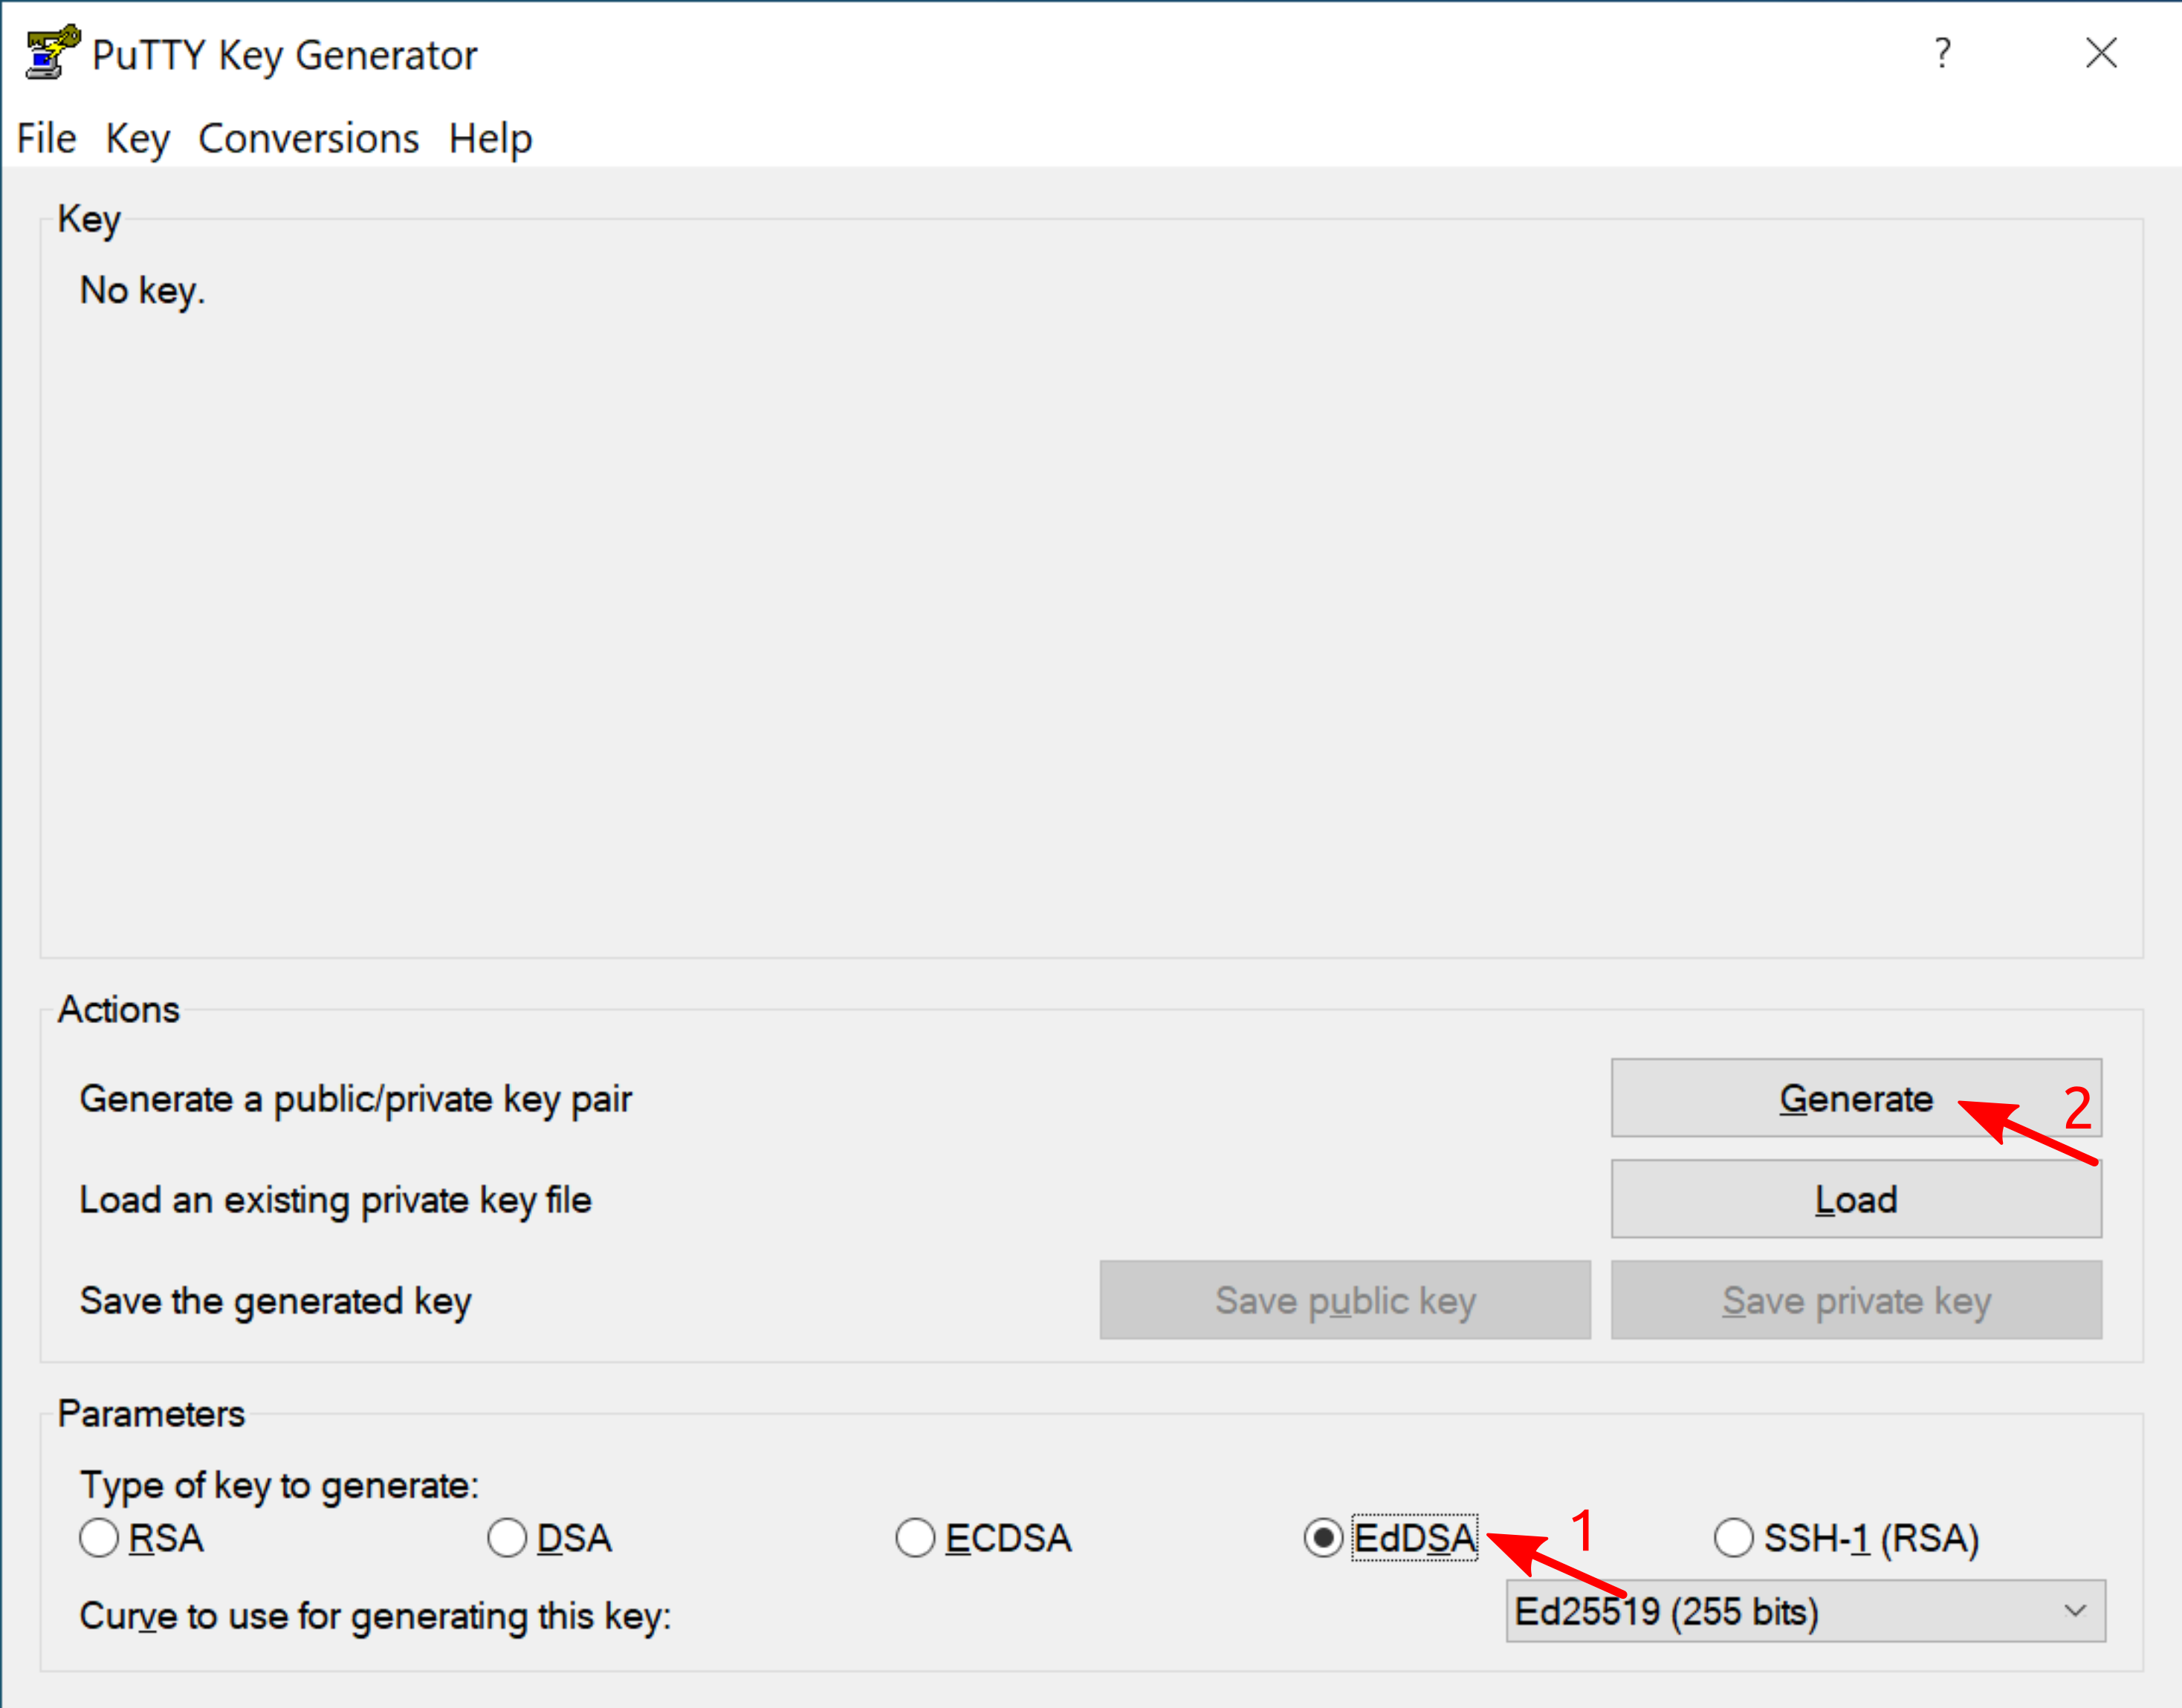Choose SSH-1 (RSA) key type
The height and width of the screenshot is (1708, 2182).
pos(1734,1538)
